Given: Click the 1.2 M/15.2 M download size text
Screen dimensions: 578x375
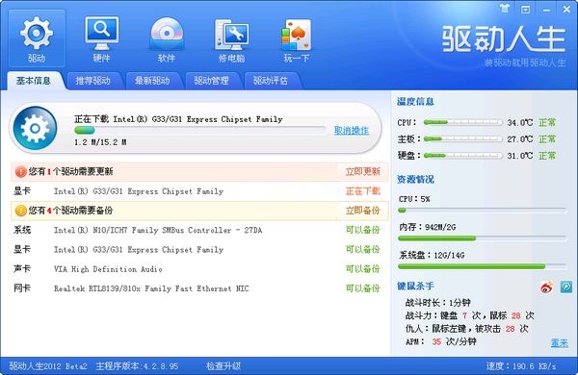Looking at the screenshot, I should click(x=100, y=142).
